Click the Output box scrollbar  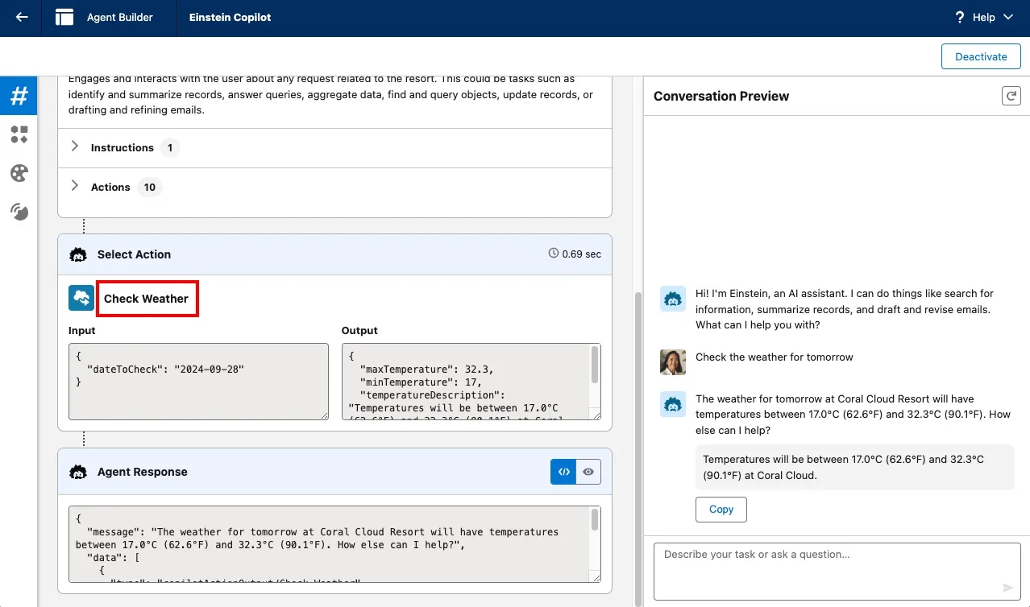pyautogui.click(x=595, y=366)
